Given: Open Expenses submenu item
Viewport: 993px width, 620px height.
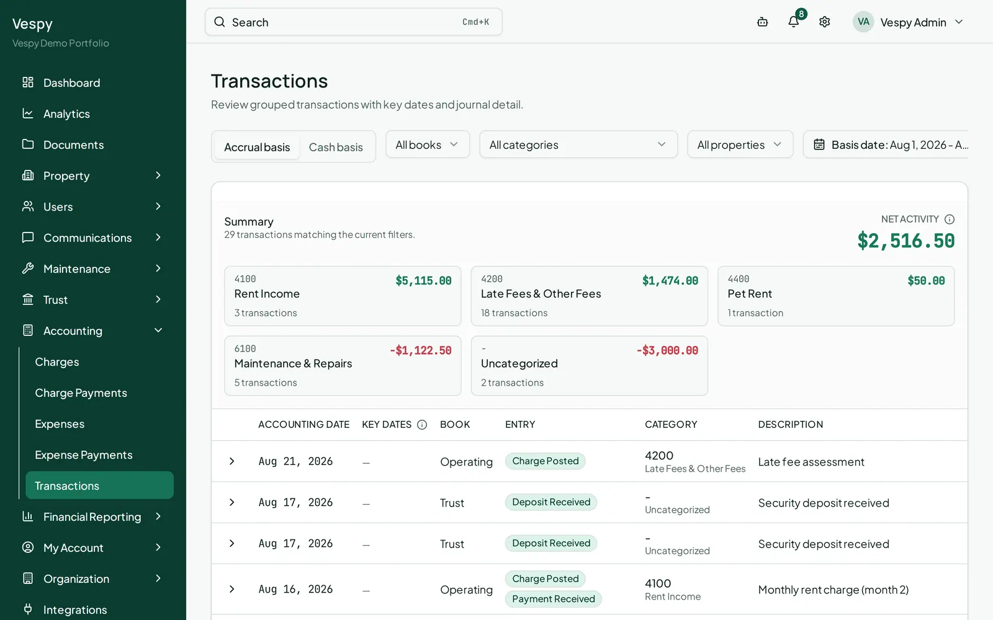Looking at the screenshot, I should pos(99,423).
